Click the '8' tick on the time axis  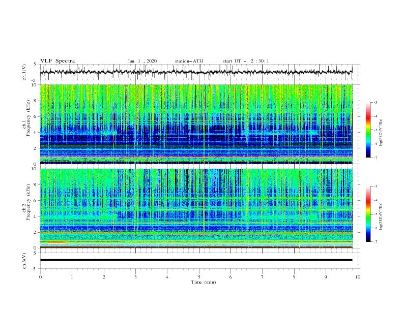click(294, 277)
